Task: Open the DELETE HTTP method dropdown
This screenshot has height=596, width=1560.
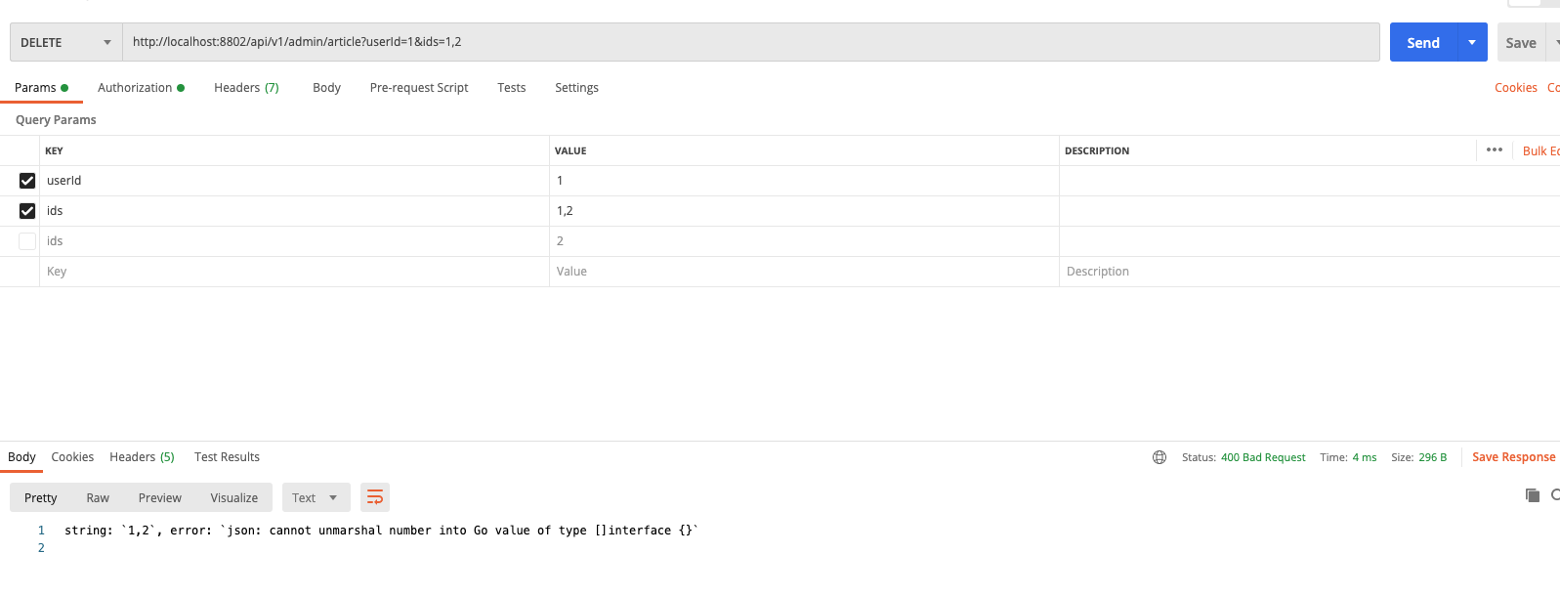Action: (x=65, y=42)
